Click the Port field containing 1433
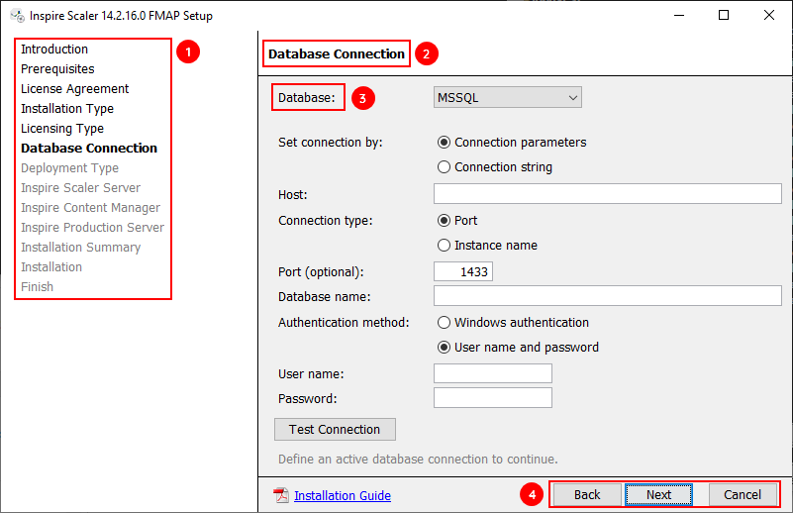The width and height of the screenshot is (793, 513). (x=462, y=271)
